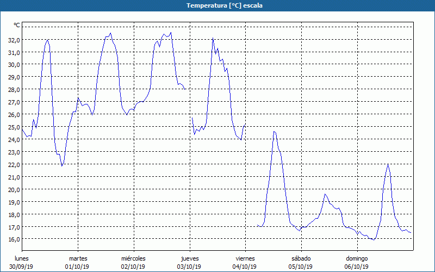Click the 24,0 value on temperature axis
The image size is (435, 272).
tap(14, 140)
